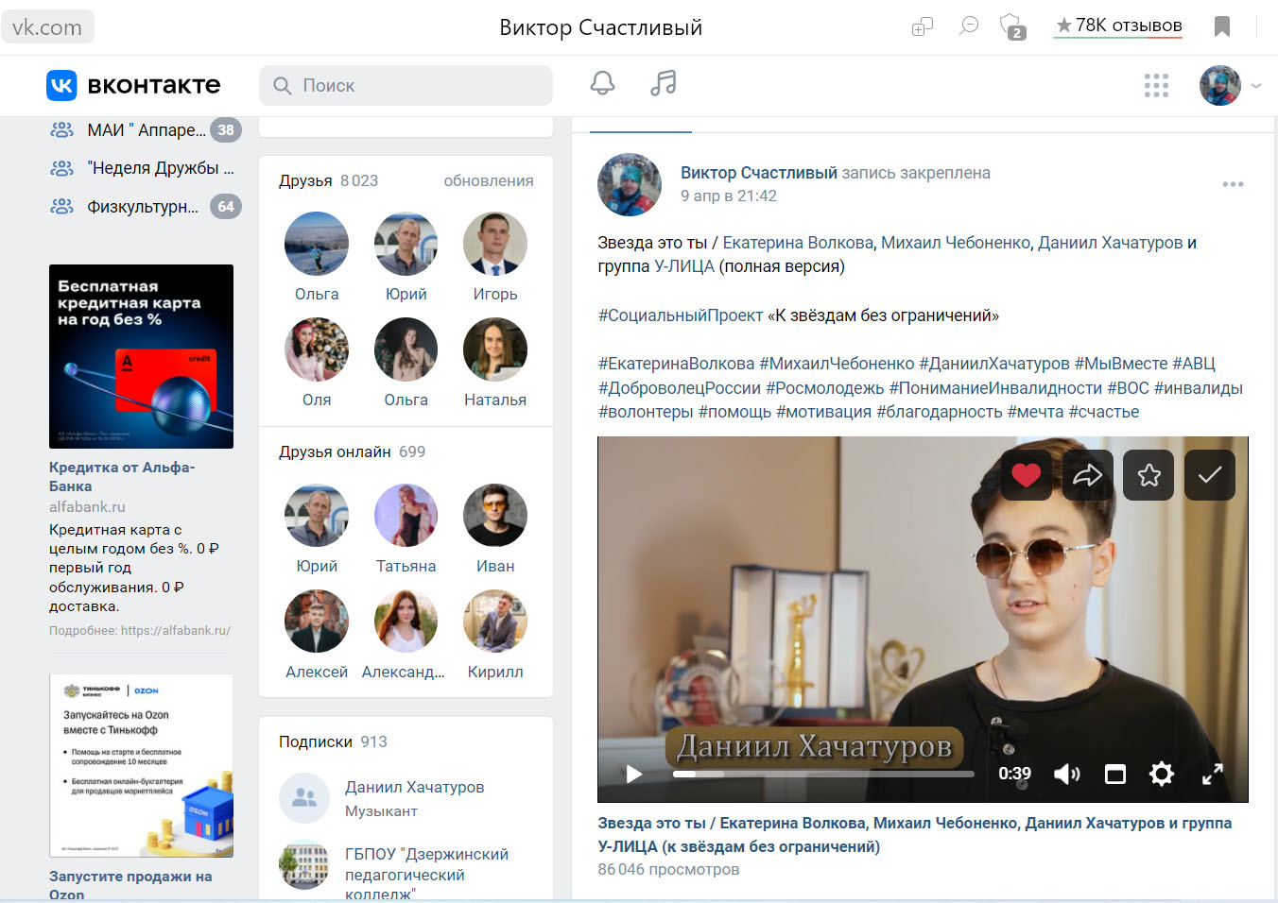Expand the video to fullscreen
This screenshot has width=1278, height=903.
(1213, 775)
